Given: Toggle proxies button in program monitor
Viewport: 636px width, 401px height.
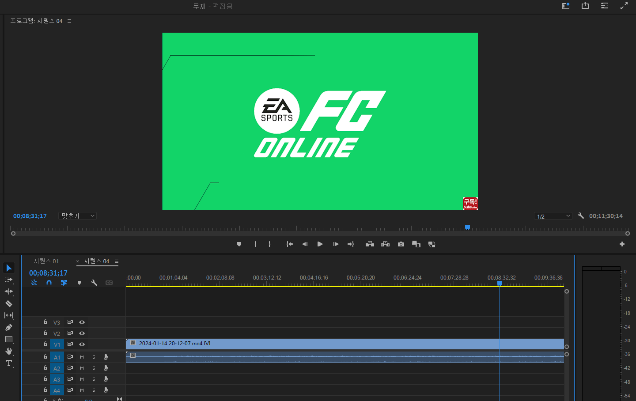Looking at the screenshot, I should [432, 244].
